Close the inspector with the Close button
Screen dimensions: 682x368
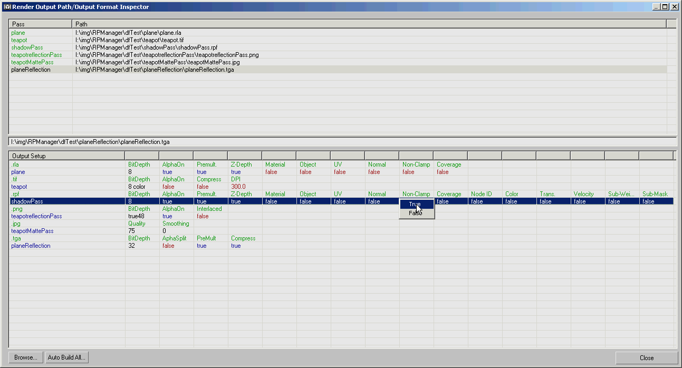point(647,357)
